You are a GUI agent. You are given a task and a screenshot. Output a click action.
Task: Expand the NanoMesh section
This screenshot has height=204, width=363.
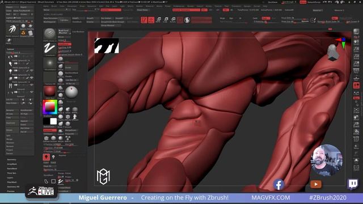click(12, 169)
